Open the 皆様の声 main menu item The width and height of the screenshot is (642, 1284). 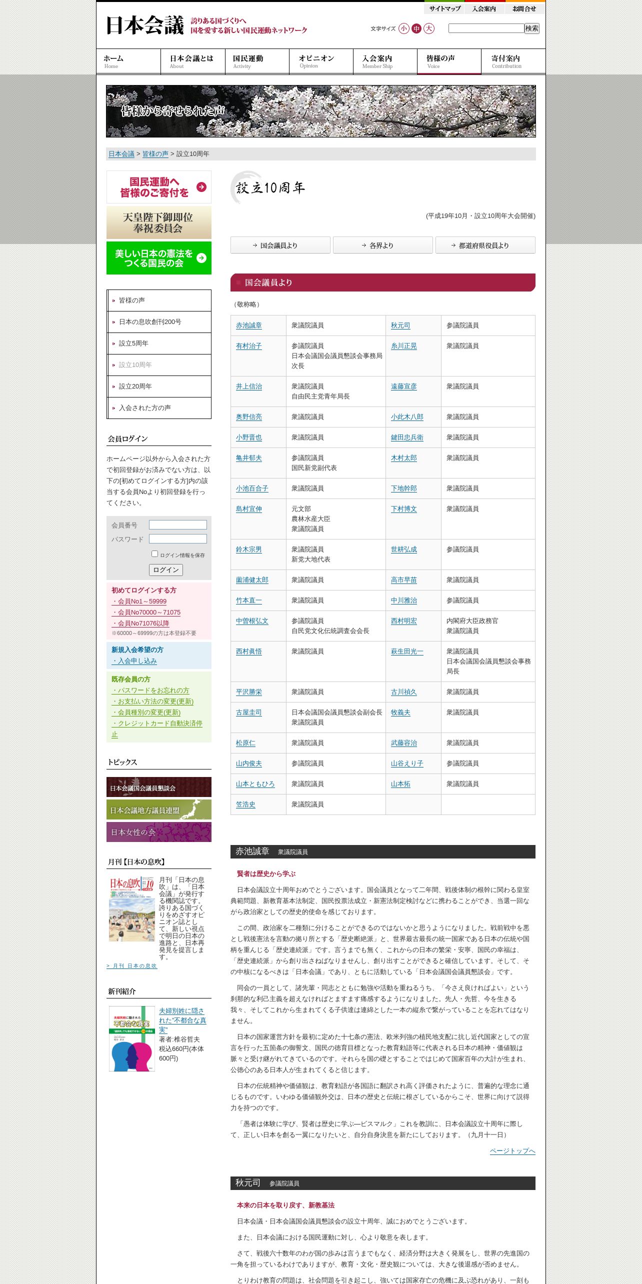pos(449,61)
